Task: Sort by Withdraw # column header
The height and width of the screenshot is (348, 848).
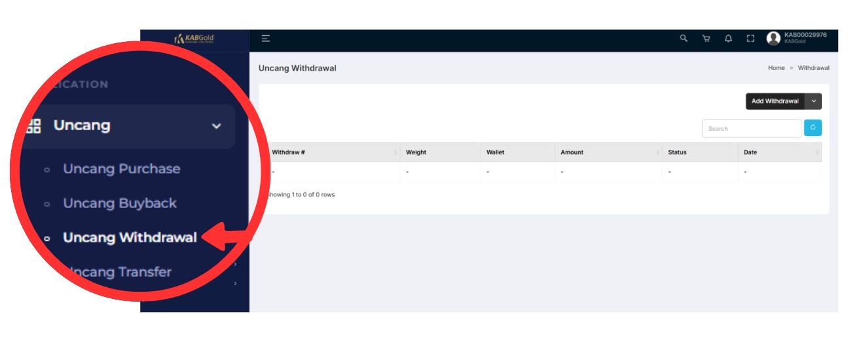Action: pyautogui.click(x=333, y=152)
